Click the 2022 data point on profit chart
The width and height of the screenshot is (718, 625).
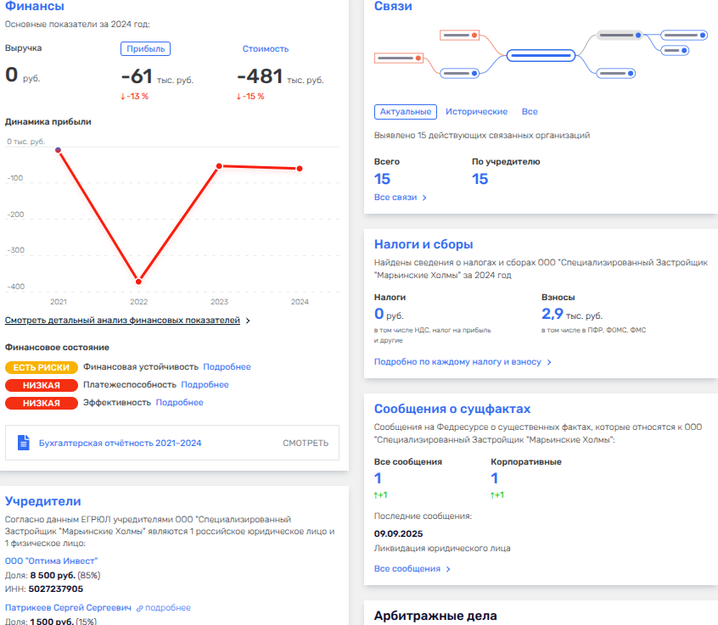(x=138, y=281)
